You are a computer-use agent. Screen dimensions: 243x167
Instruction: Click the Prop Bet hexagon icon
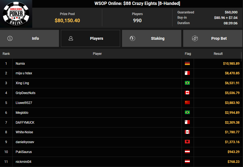coord(195,38)
